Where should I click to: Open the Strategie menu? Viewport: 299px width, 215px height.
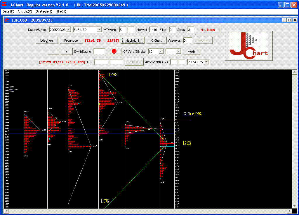44,11
